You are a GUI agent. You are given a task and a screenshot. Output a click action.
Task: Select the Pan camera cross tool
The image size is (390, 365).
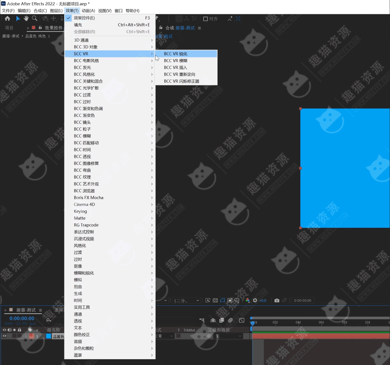coord(54,19)
